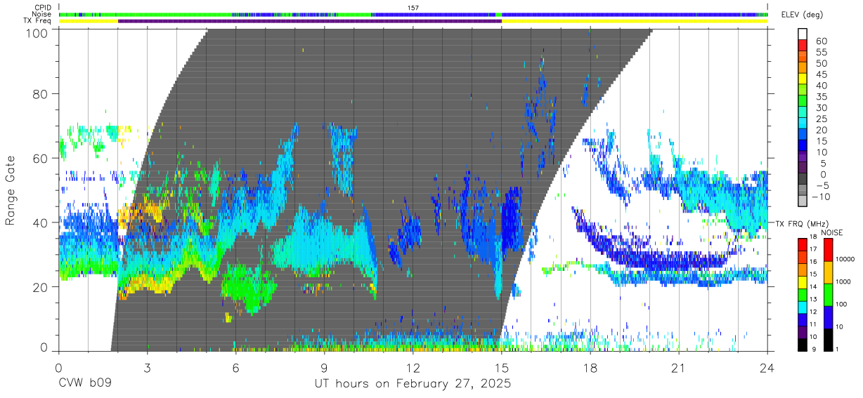
Task: Click the 55 label on ELEV scale
Action: [822, 53]
